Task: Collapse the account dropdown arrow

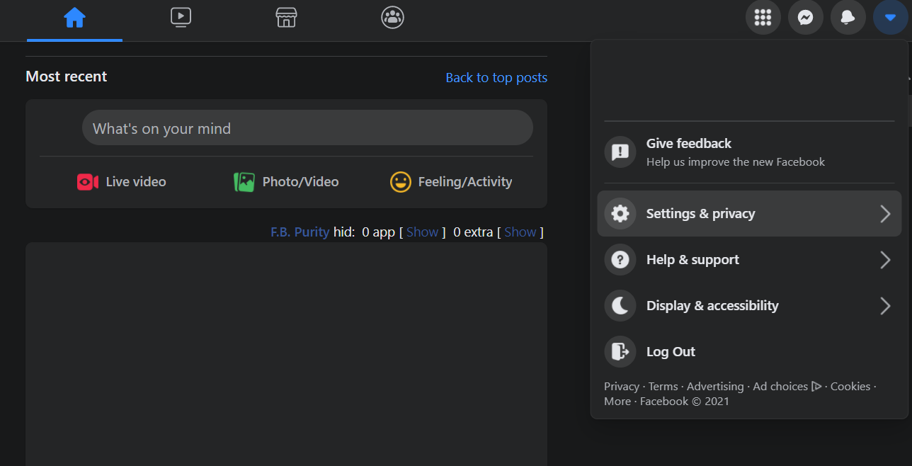Action: click(x=890, y=18)
